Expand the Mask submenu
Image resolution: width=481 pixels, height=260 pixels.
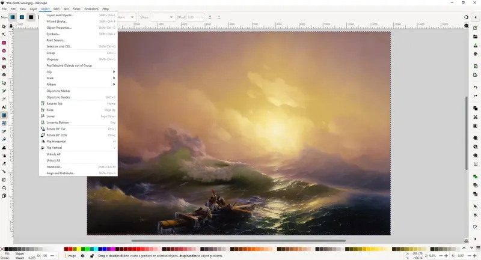tap(78, 78)
